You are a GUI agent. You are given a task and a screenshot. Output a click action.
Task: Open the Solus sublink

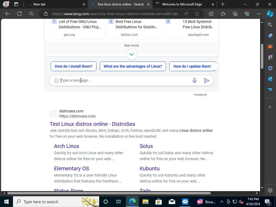(146, 146)
